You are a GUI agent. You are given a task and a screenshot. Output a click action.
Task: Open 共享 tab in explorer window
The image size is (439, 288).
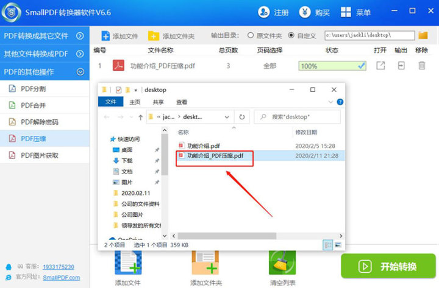click(x=158, y=102)
